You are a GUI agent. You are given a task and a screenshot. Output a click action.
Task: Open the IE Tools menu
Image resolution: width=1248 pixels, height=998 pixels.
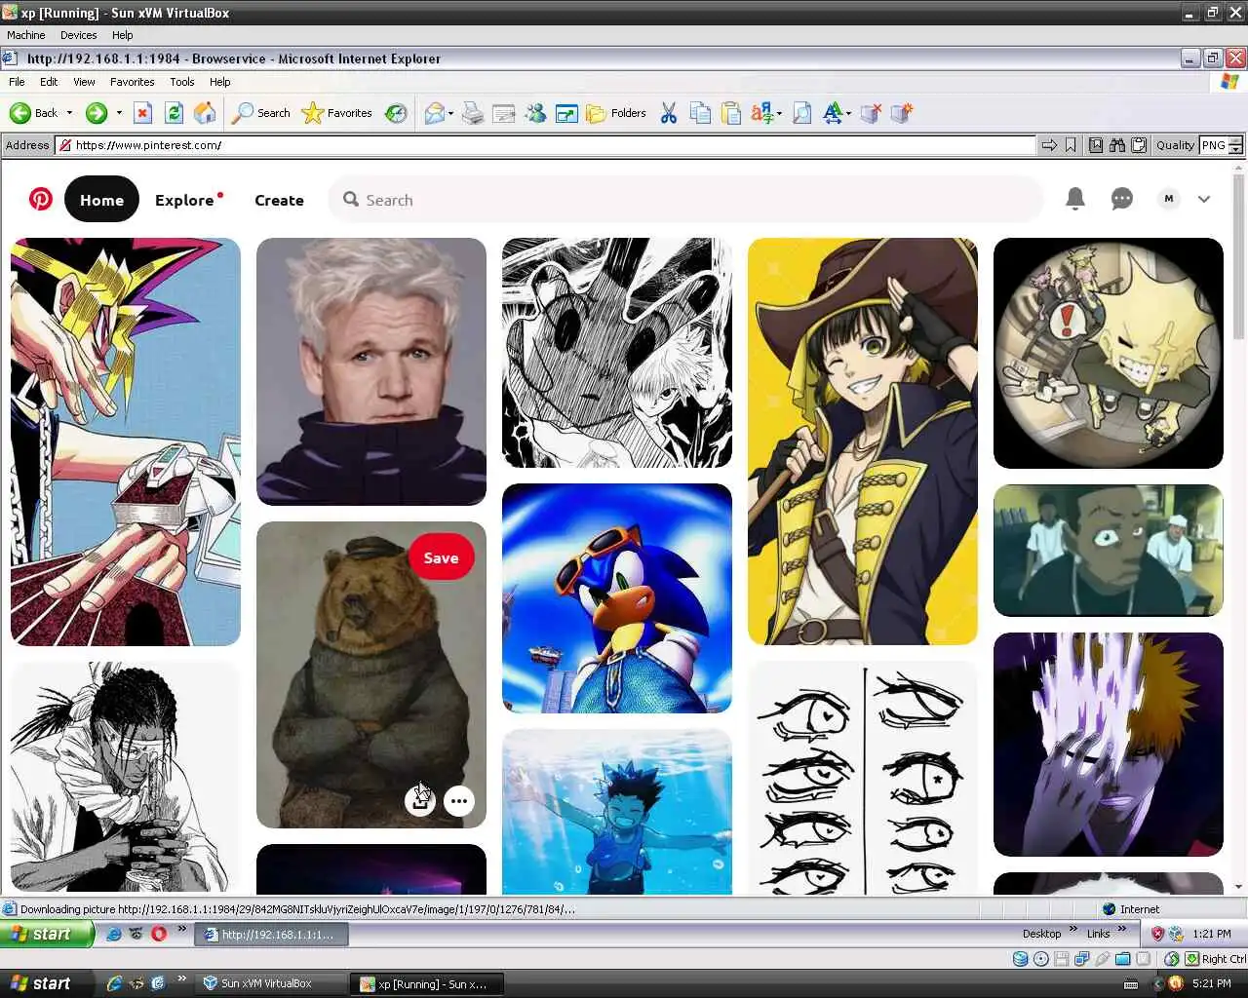point(182,82)
